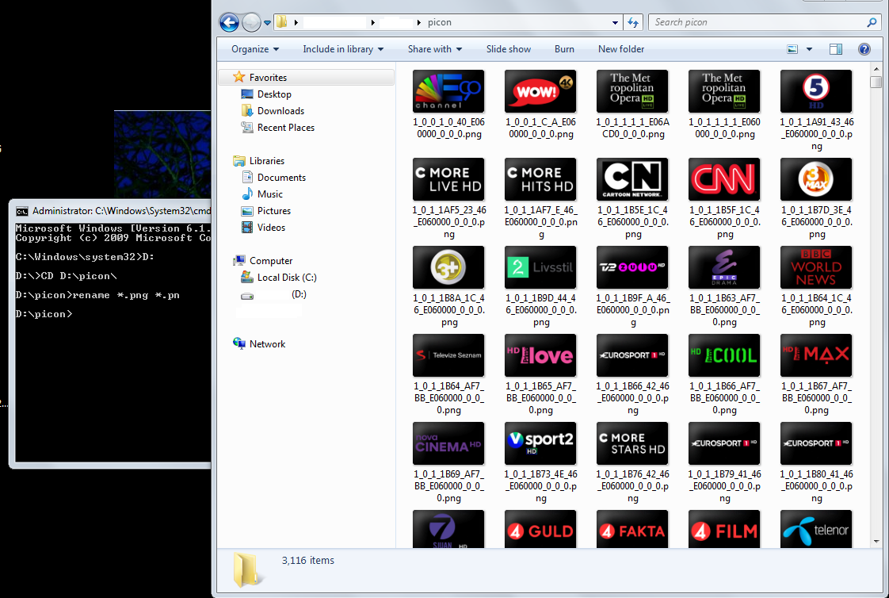Image resolution: width=889 pixels, height=598 pixels.
Task: Open the Organize menu
Action: click(255, 49)
